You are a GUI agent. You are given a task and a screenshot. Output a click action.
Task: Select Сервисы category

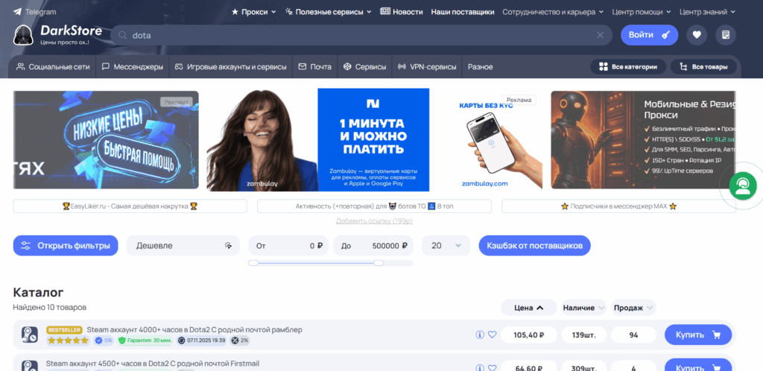[x=364, y=66]
